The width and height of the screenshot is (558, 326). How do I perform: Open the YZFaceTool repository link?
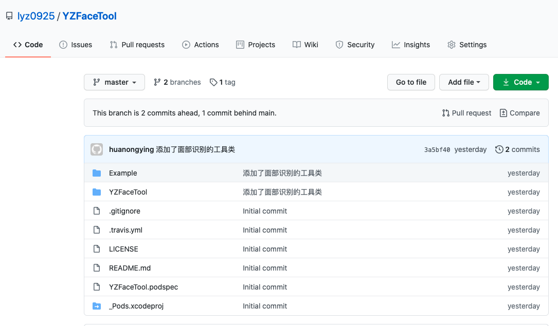(x=89, y=16)
